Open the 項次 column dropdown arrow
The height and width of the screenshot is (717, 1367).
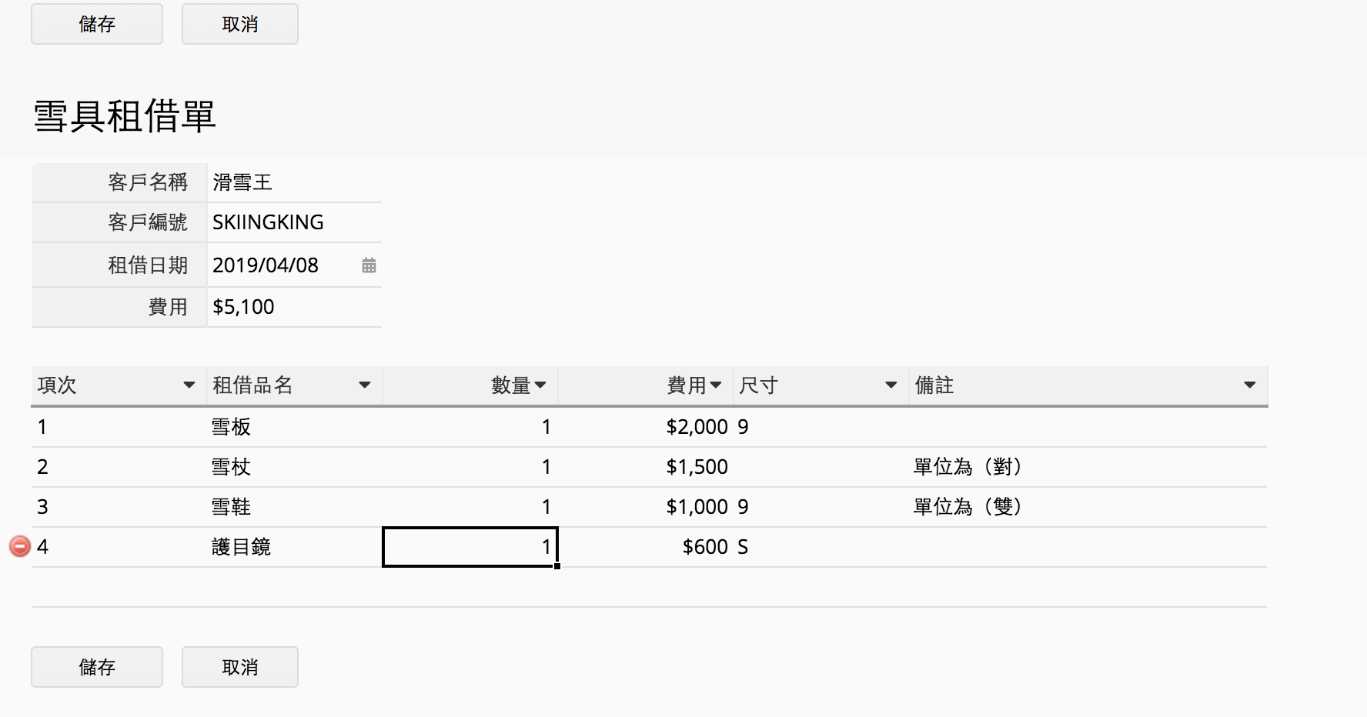click(189, 385)
